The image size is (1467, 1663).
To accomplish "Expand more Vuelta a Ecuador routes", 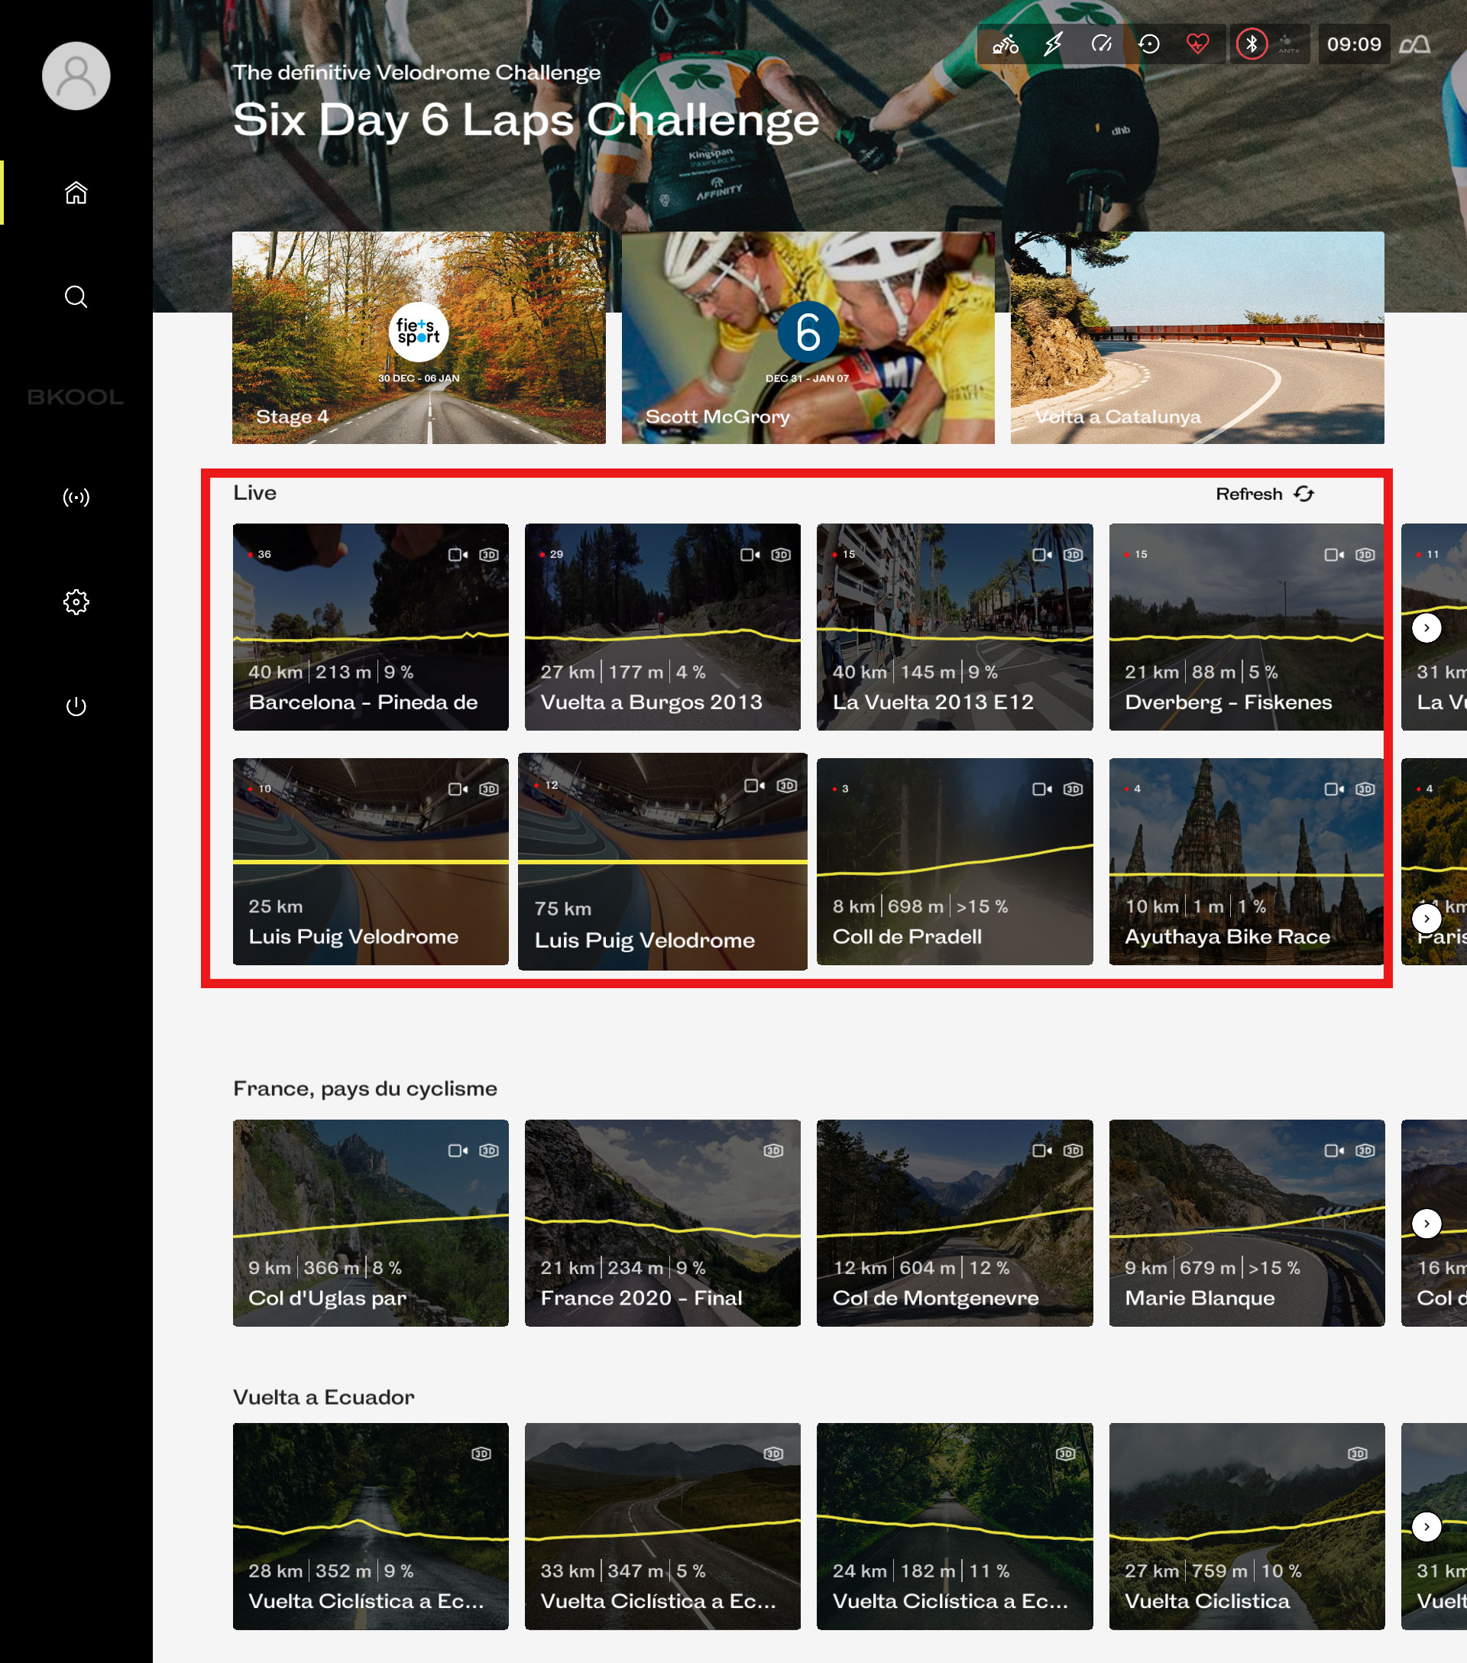I will tap(1427, 1526).
